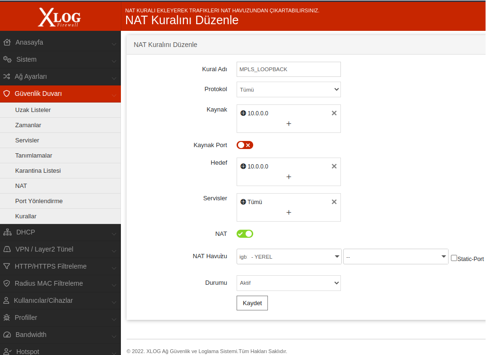Screen dimensions: 486x355
Task: Add a new Kaynak entry with plus
Action: coord(289,123)
